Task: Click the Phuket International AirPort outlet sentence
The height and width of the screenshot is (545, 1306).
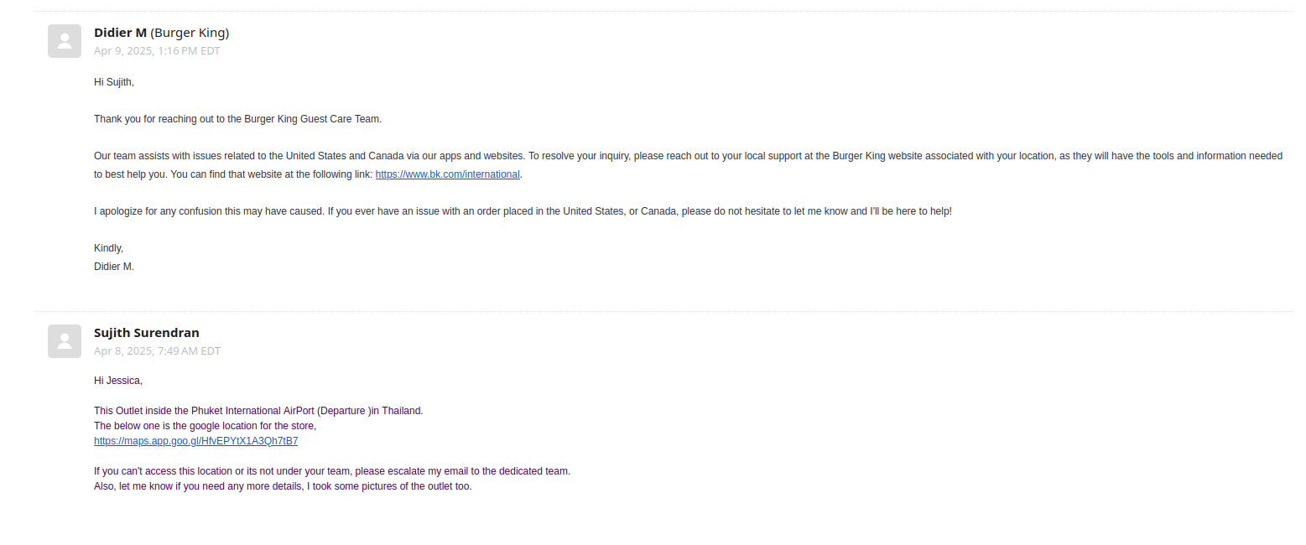Action: [258, 411]
